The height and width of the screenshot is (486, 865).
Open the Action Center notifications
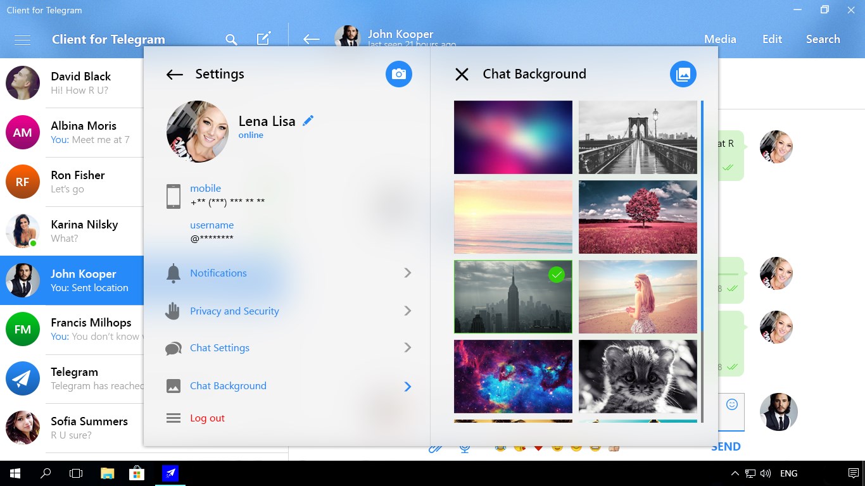[x=853, y=473]
